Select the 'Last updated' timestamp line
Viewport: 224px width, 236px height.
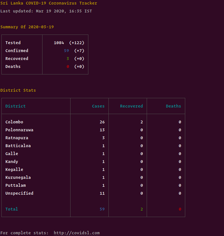click(x=46, y=11)
